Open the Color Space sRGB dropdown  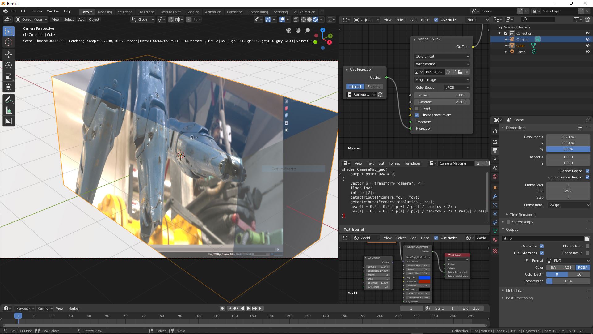point(456,88)
